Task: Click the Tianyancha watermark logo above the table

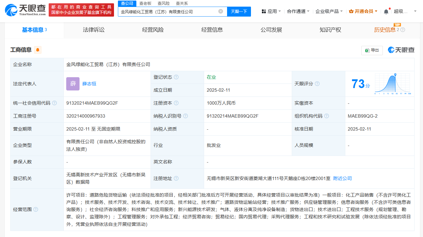Action: 401,50
